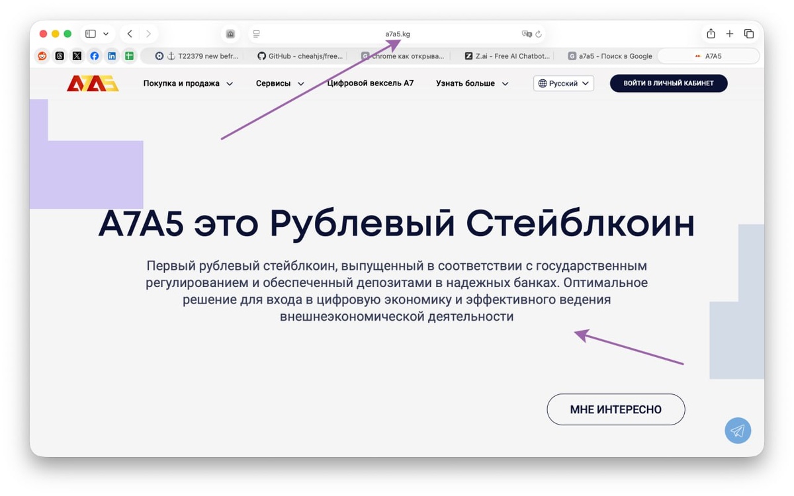Image resolution: width=794 pixels, height=496 pixels.
Task: Expand Покупка и продажа menu
Action: pos(188,83)
